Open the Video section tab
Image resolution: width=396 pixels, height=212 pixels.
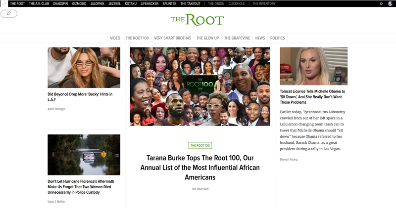[115, 38]
